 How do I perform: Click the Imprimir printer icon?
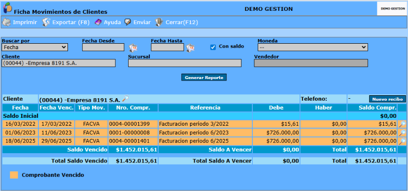point(6,22)
